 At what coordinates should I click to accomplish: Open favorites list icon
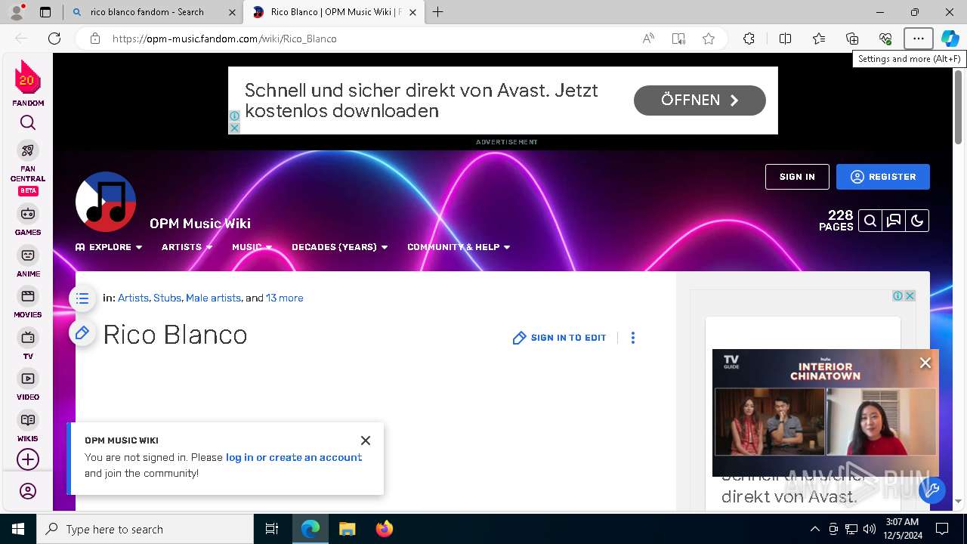(819, 39)
